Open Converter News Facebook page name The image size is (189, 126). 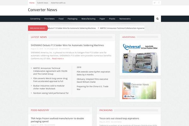point(140,84)
